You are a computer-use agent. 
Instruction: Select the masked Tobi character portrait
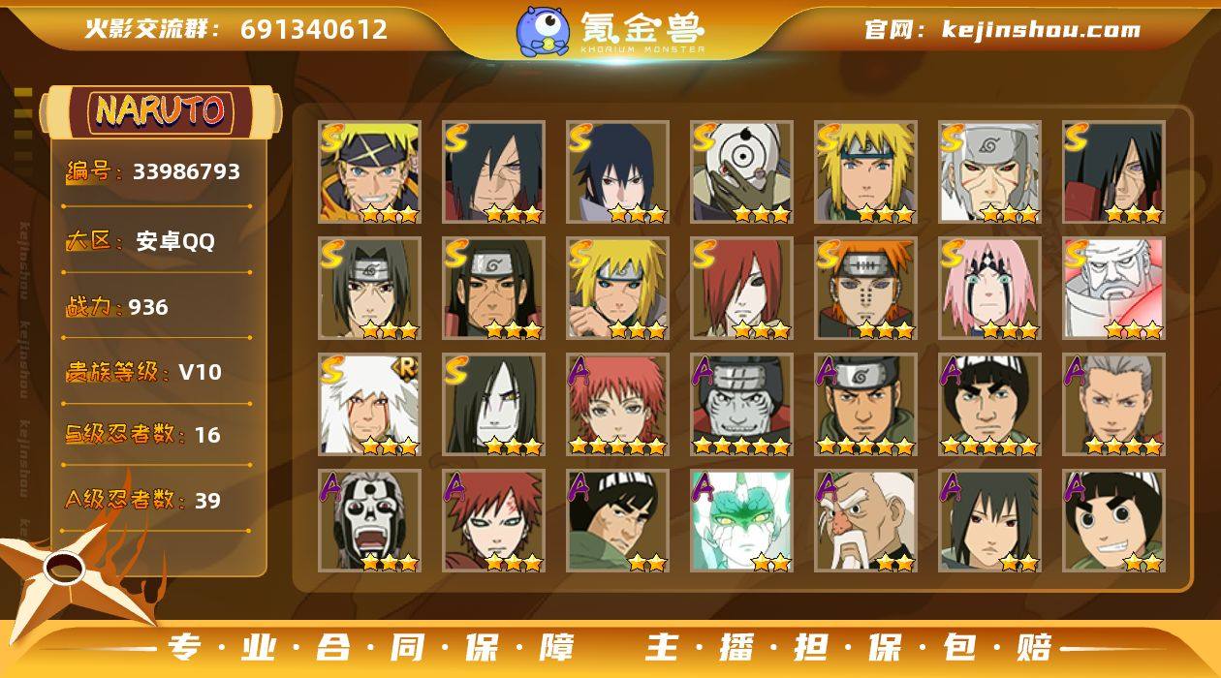[741, 172]
